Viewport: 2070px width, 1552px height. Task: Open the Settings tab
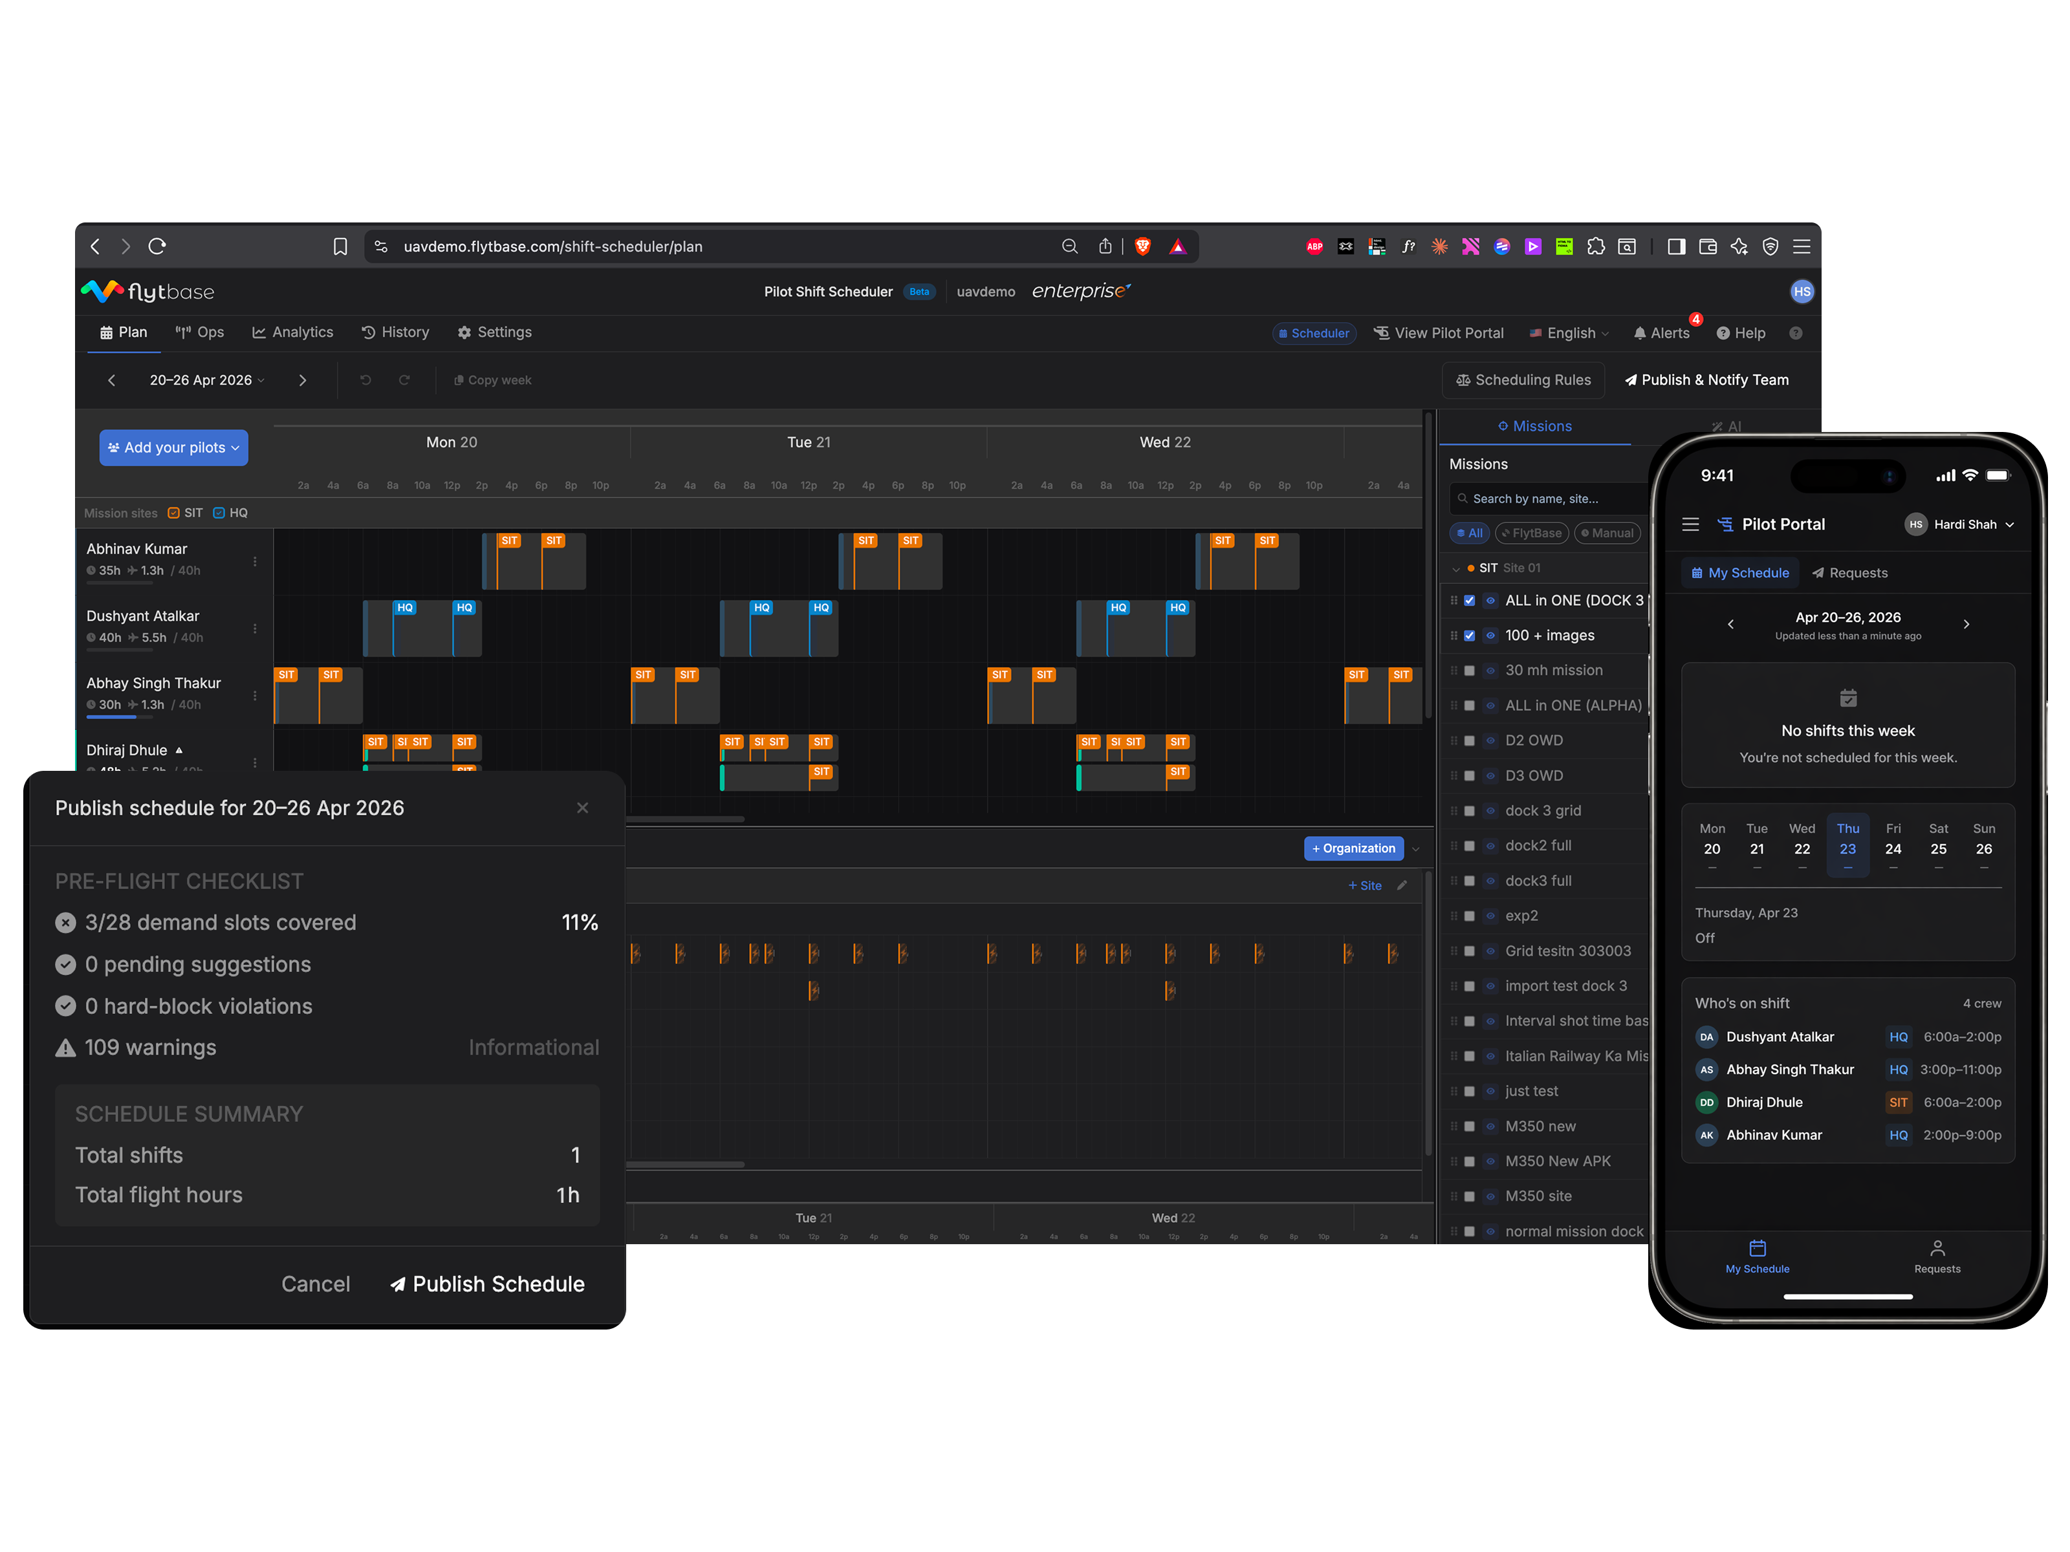point(494,332)
